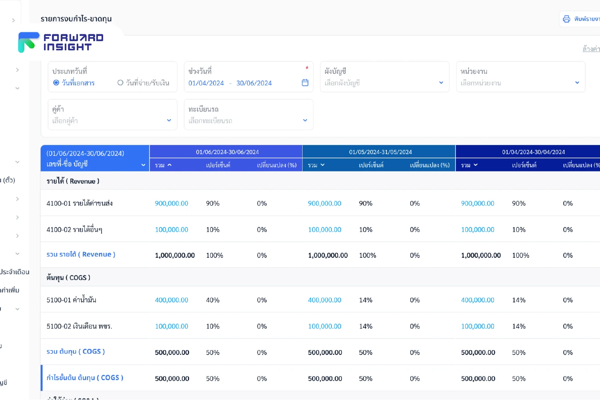Toggle sort arrow on April total column

pyautogui.click(x=476, y=165)
